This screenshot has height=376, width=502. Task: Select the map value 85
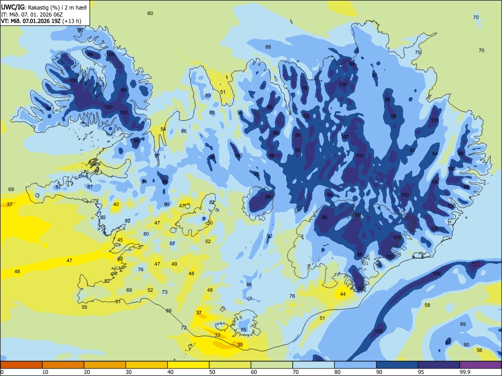tap(243, 330)
